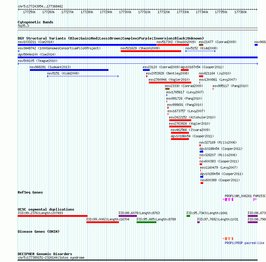Click the esv2763926 (Vogler2010) variant label
This screenshot has width=266, height=262.
[189, 124]
